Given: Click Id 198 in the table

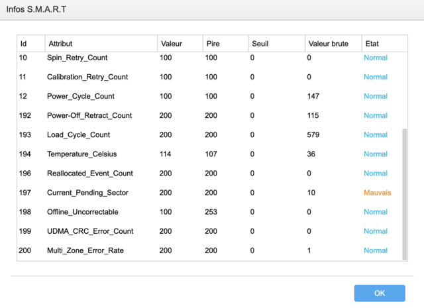Looking at the screenshot, I should (25, 212).
